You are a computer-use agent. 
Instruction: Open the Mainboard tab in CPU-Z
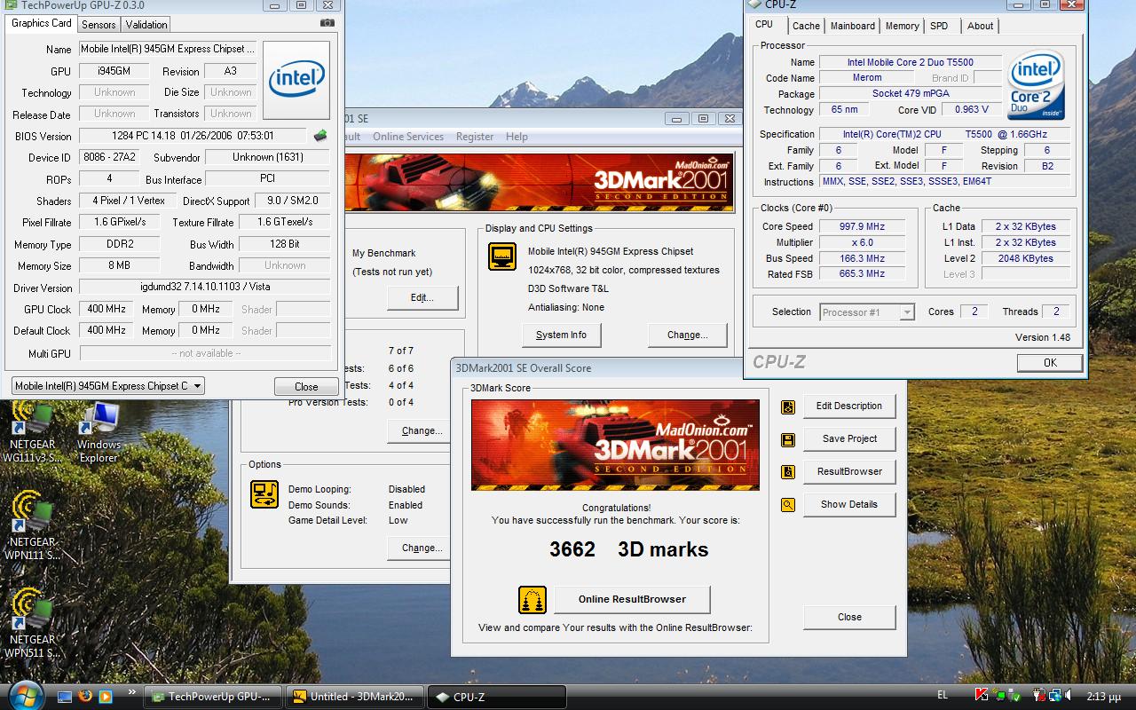[x=852, y=26]
